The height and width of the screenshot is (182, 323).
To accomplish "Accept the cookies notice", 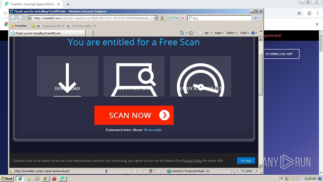I will tap(246, 161).
